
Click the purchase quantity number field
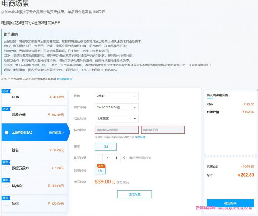(x=108, y=158)
